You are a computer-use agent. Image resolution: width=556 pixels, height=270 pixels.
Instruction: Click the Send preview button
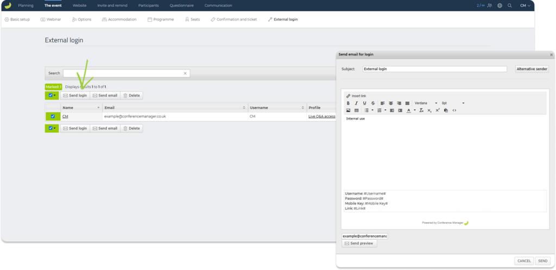click(x=359, y=243)
